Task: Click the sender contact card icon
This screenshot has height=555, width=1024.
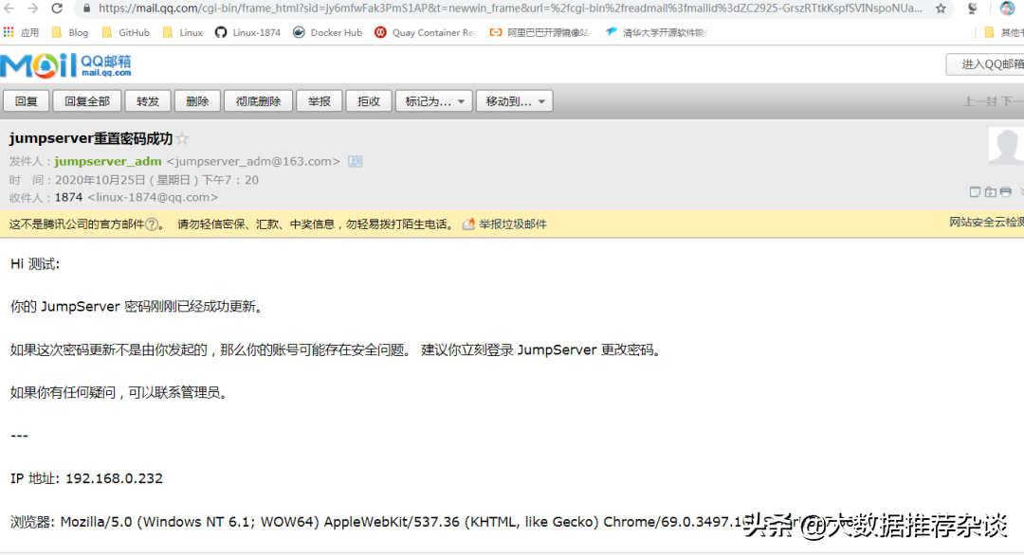Action: (x=356, y=162)
